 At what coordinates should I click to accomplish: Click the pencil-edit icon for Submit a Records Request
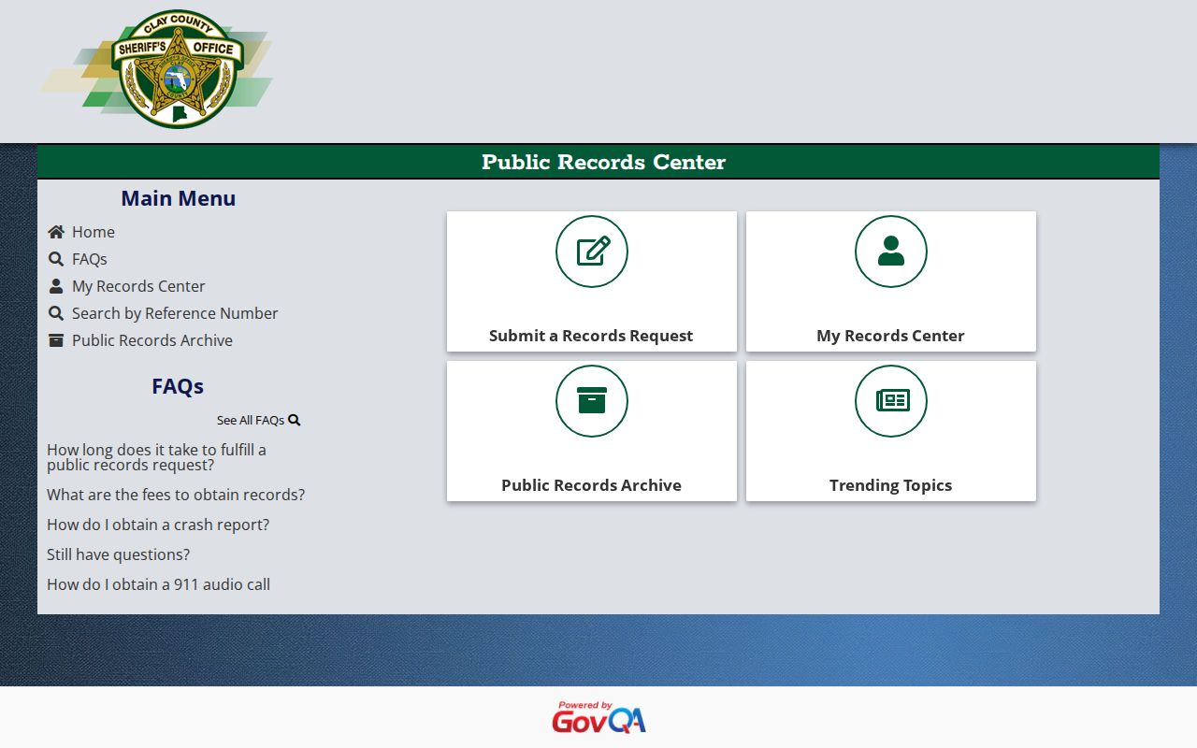point(592,252)
